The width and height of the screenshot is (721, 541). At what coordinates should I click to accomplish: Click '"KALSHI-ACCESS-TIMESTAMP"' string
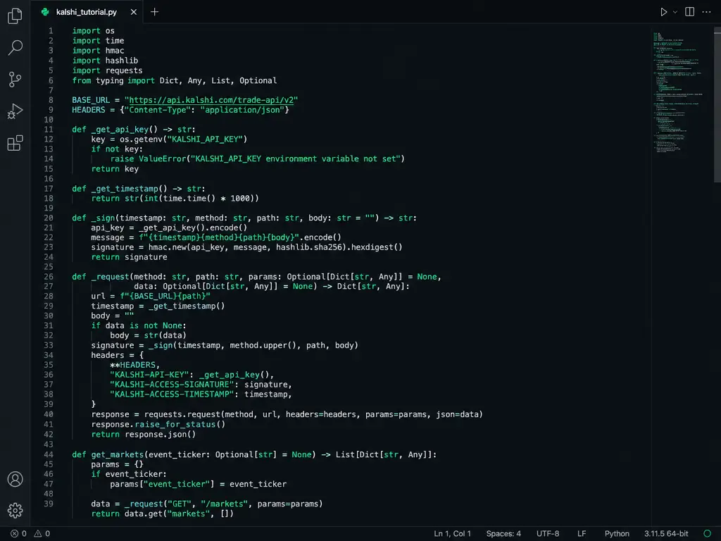pos(173,394)
